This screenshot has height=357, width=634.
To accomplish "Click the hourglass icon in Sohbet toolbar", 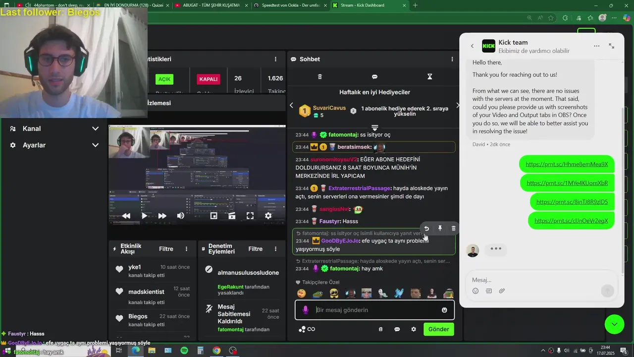I will coord(429,77).
